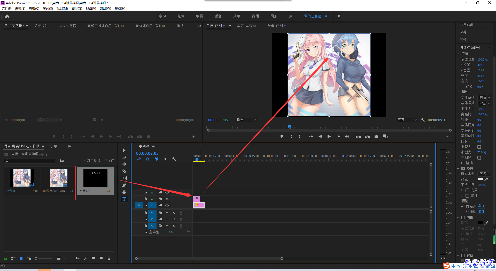Enable the 阴影 shadow checkbox

tap(463, 217)
